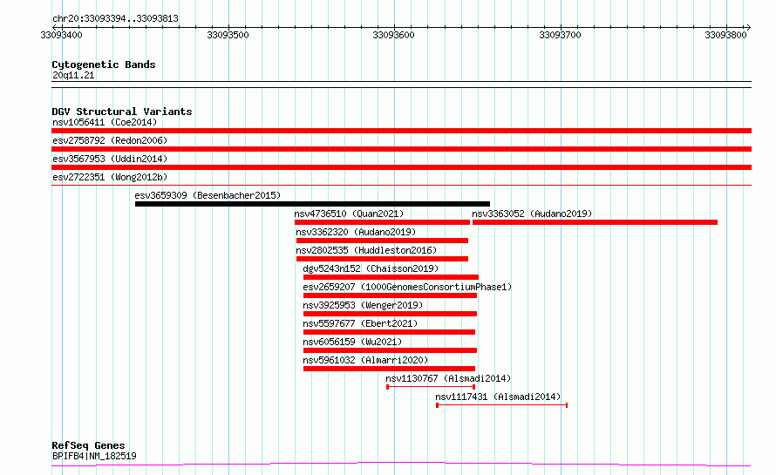Viewport: 776px width, 475px height.
Task: Click the red bar under esv3567953
Action: (401, 167)
